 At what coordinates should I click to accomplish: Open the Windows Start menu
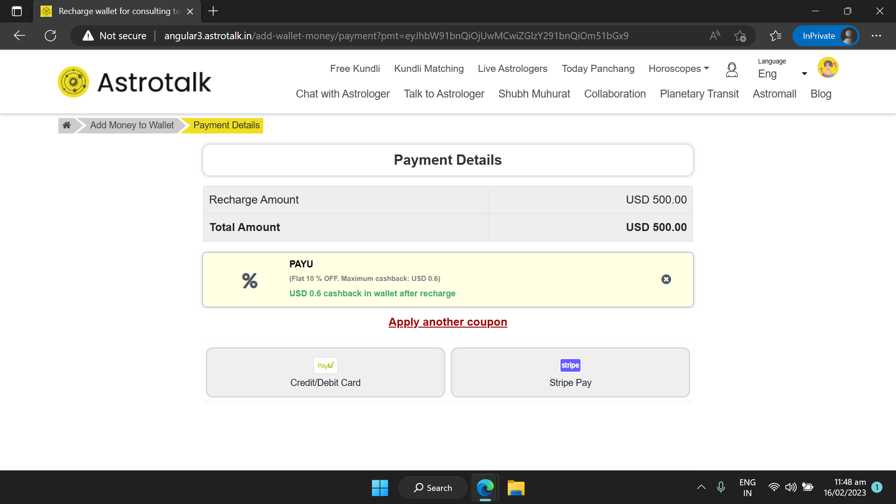coord(380,488)
